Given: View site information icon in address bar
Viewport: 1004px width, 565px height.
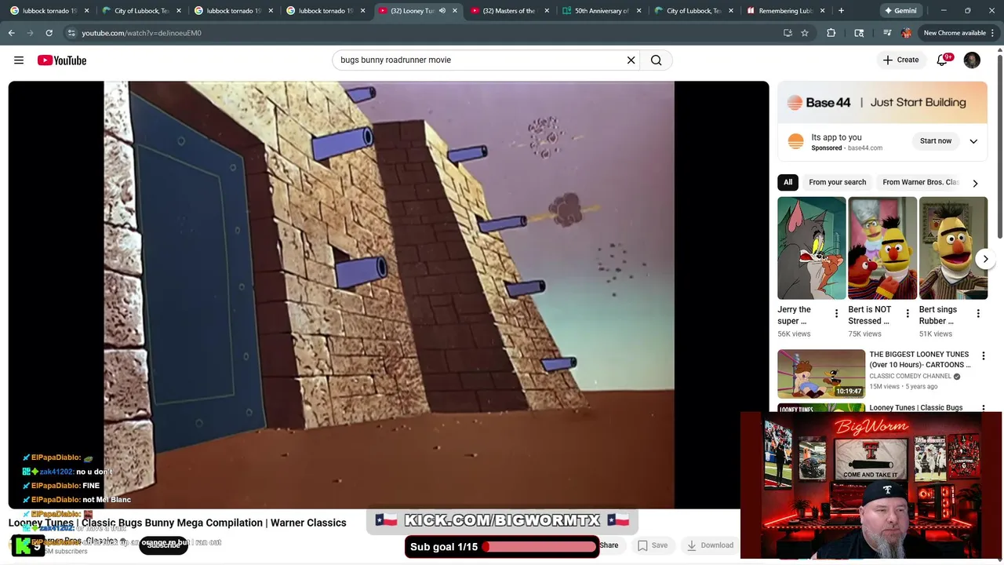Looking at the screenshot, I should (71, 33).
